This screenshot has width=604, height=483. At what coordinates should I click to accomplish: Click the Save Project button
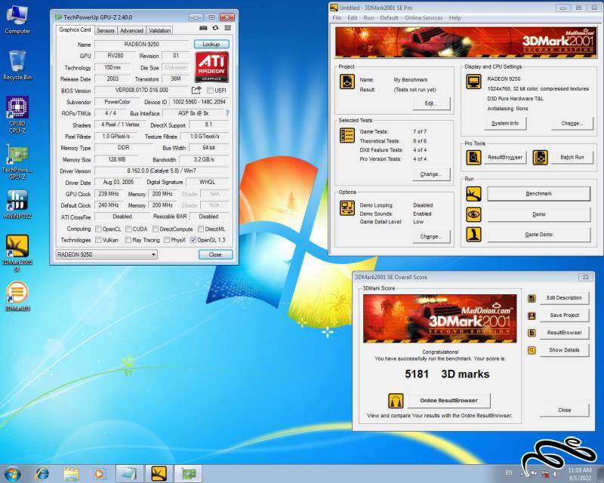coord(564,315)
